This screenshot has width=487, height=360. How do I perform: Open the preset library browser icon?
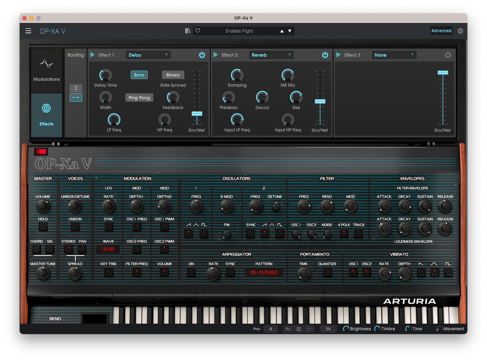(x=188, y=31)
